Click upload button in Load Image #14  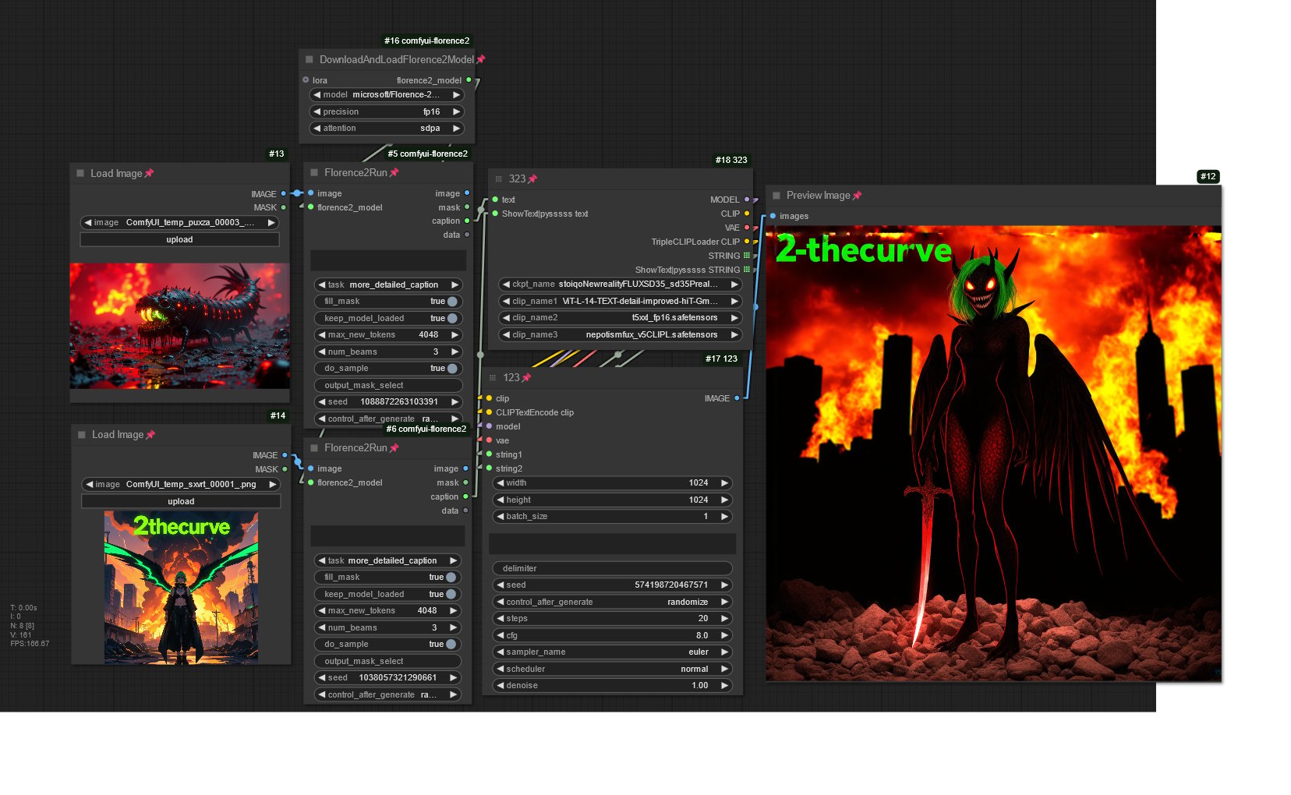[x=181, y=501]
